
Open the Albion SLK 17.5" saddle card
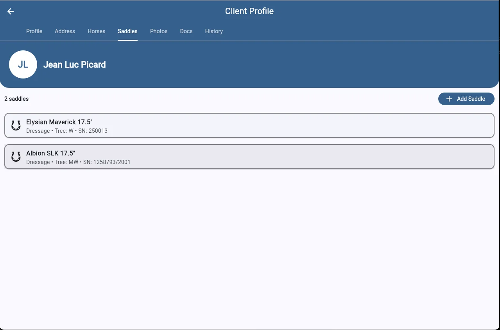pyautogui.click(x=249, y=157)
